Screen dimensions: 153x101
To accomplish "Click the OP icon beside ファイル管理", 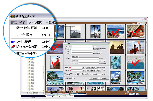I will 13,42.
